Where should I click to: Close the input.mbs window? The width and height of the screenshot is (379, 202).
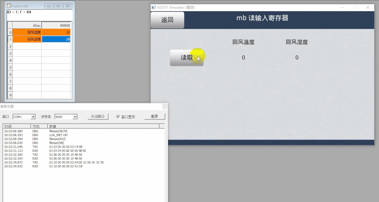coord(68,6)
